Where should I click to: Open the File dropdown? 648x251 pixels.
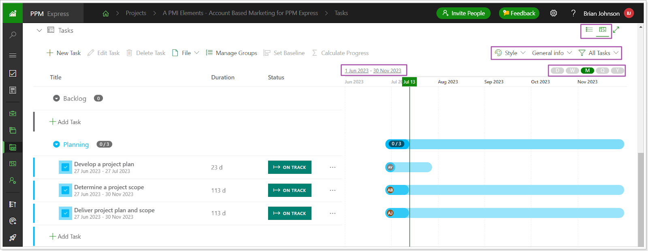pos(186,53)
